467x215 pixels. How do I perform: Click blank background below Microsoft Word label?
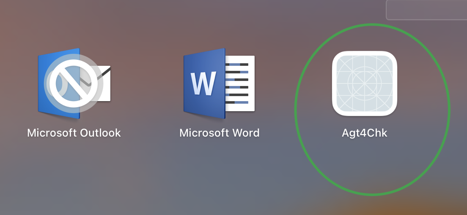pos(219,177)
